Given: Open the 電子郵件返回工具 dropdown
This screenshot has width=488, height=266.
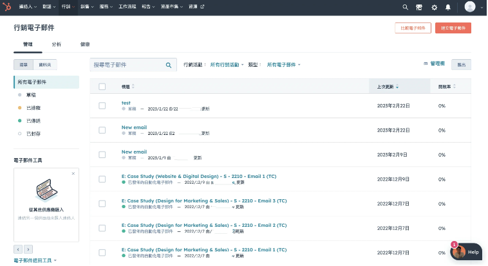Looking at the screenshot, I should [36, 260].
